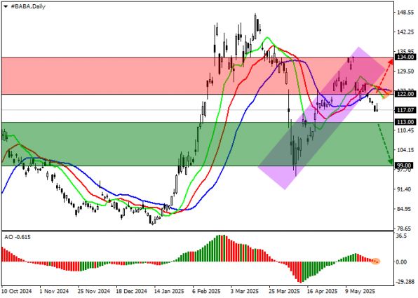Viewport: 418px width, 298px height.
Task: Click the green dashed downward arrow
Action: point(385,144)
